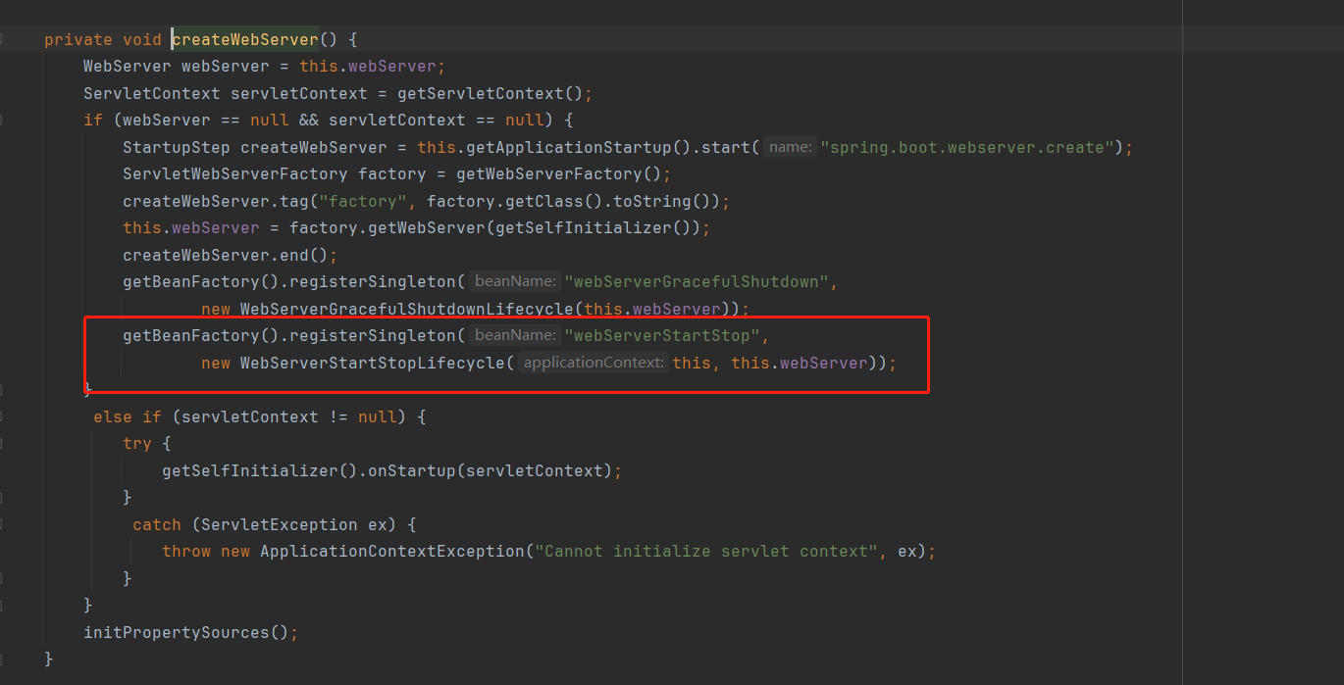Image resolution: width=1344 pixels, height=685 pixels.
Task: Click beanName hint before "webServerGracefulShutdown"
Action: point(514,282)
